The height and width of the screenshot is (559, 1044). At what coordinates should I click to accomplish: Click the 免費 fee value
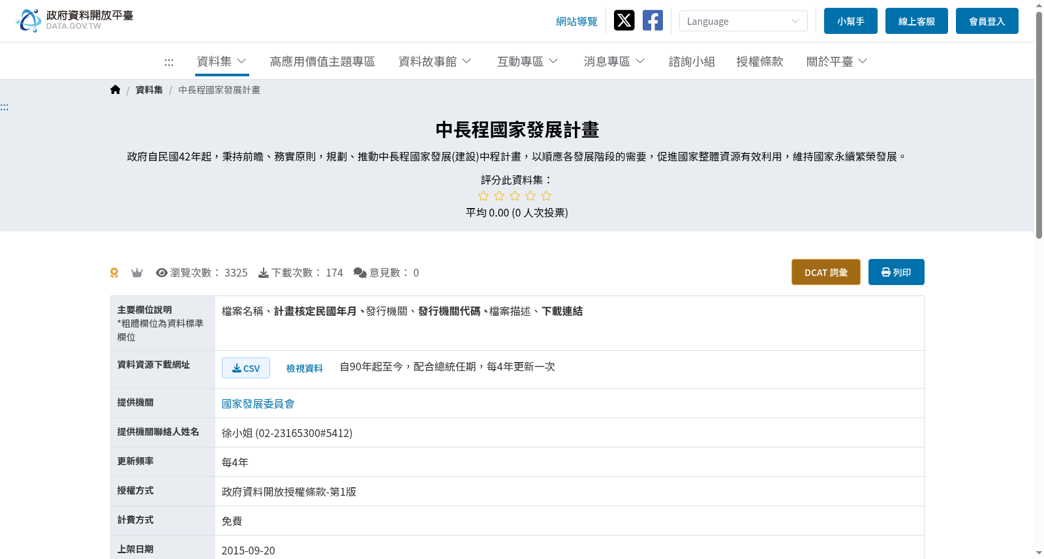click(x=232, y=521)
